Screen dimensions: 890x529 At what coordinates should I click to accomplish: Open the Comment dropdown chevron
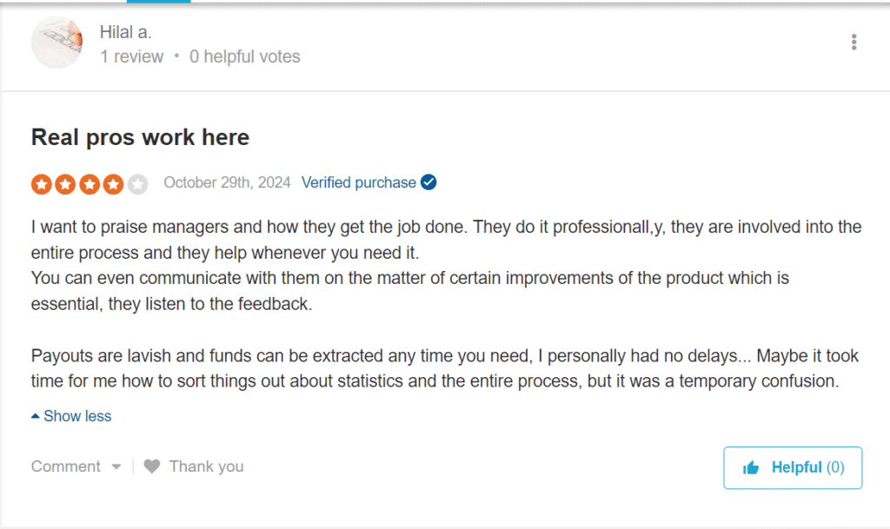click(x=117, y=466)
